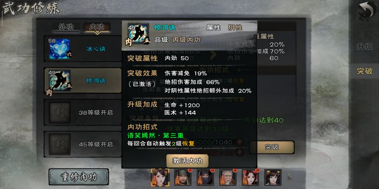379x189 pixels.
Task: Choose the masked ninja portrait
Action: point(205,177)
